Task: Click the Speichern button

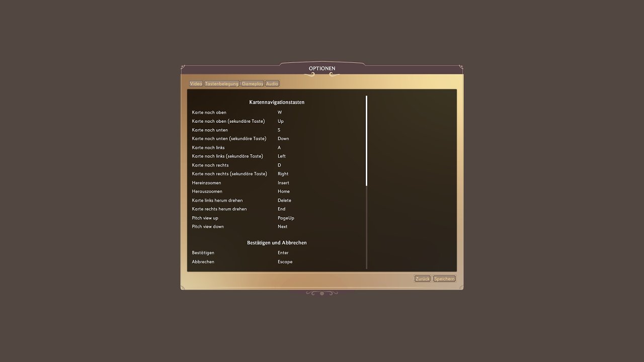Action: [x=444, y=279]
